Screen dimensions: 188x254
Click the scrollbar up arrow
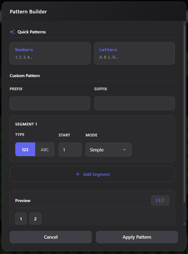[184, 23]
